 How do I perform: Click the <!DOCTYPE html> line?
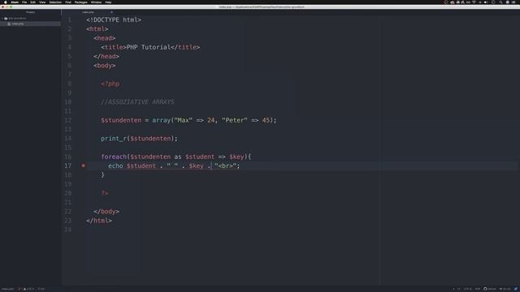click(114, 19)
